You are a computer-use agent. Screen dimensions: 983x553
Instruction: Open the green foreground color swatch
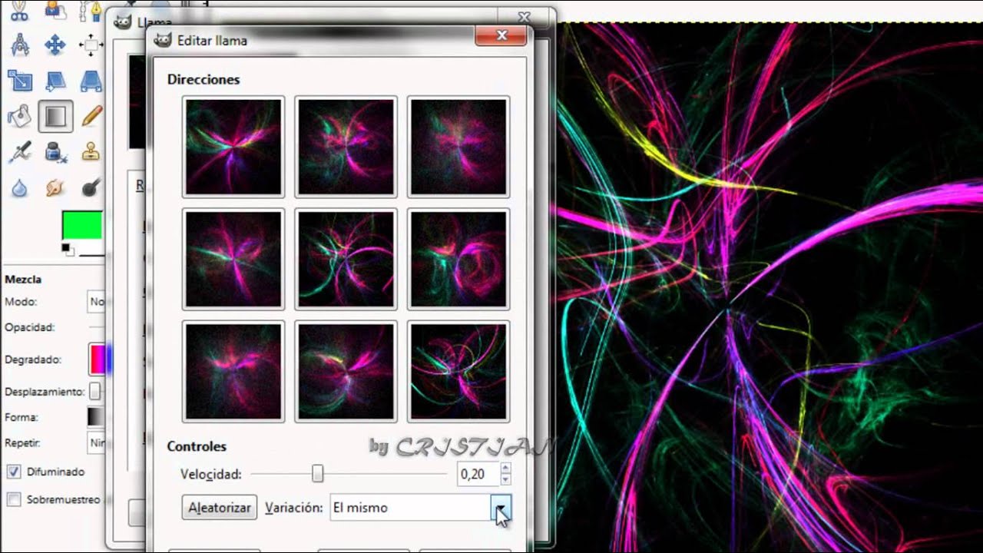click(x=82, y=225)
